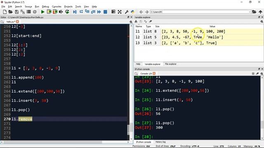The image size is (264, 148).
Task: Clear console eraser icon in IPython console
Action: 257,74
